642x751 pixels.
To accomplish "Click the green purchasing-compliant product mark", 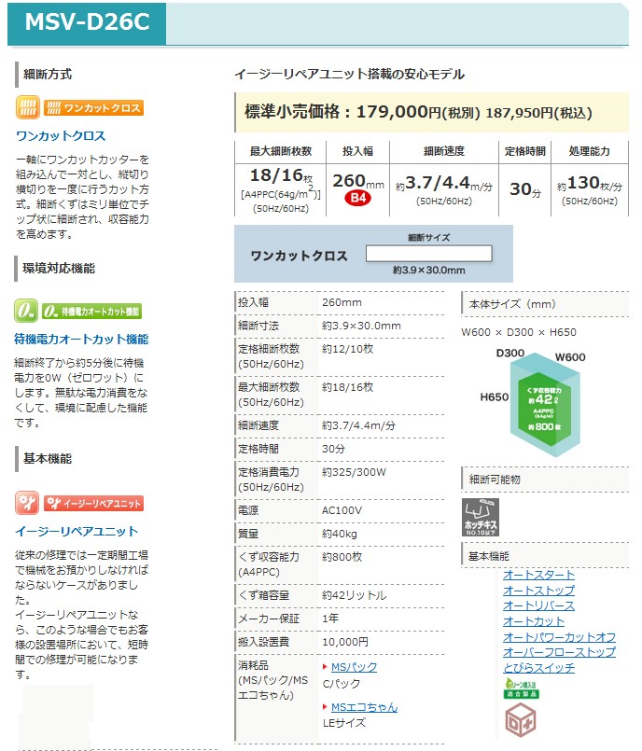I will (x=521, y=688).
